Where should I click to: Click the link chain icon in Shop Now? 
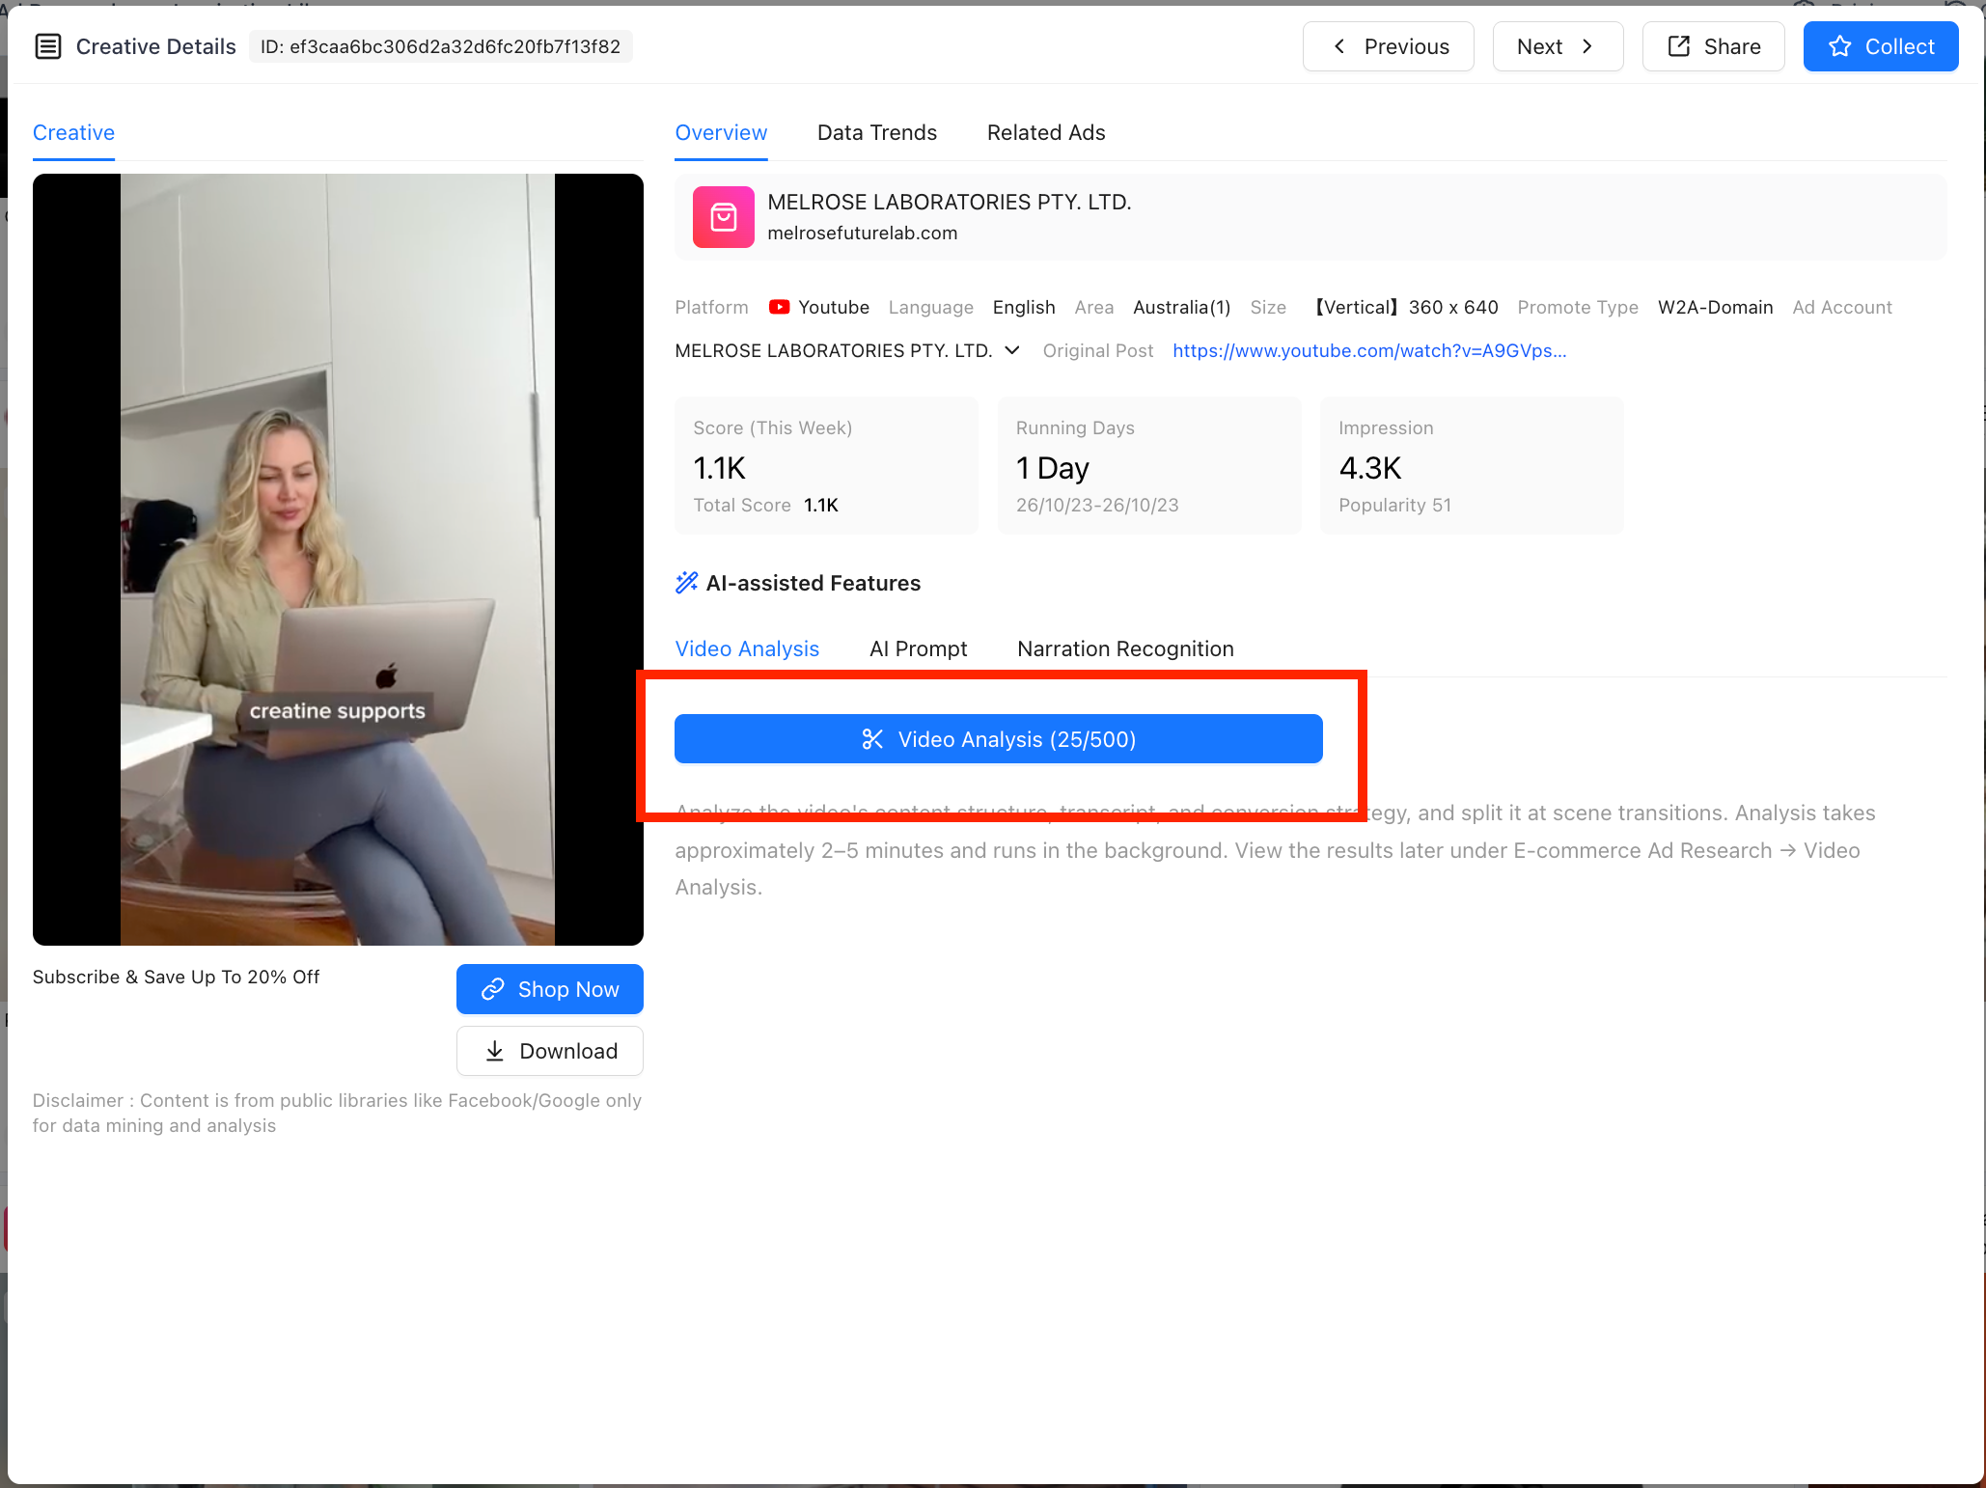tap(493, 989)
